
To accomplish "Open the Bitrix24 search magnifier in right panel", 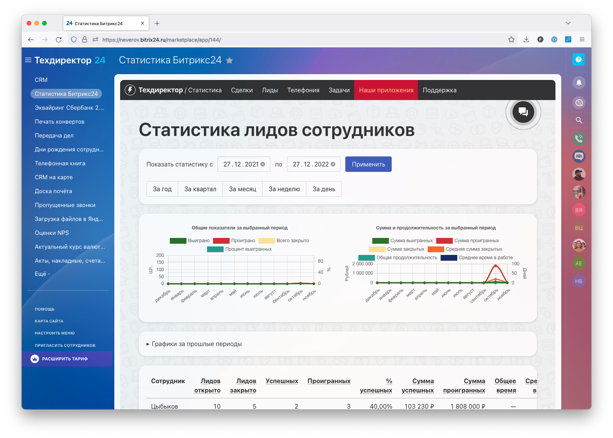I will coord(579,120).
